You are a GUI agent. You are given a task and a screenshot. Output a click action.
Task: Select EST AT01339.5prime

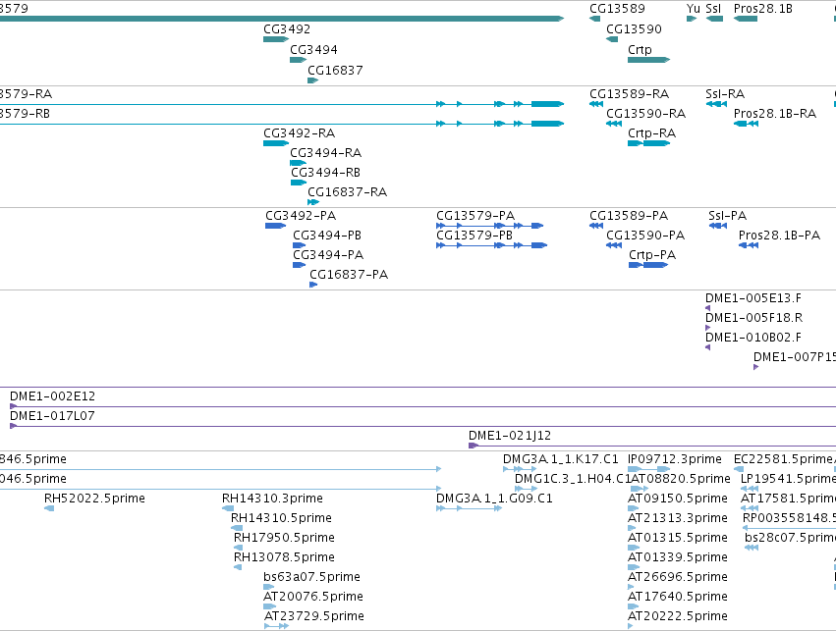click(x=634, y=567)
